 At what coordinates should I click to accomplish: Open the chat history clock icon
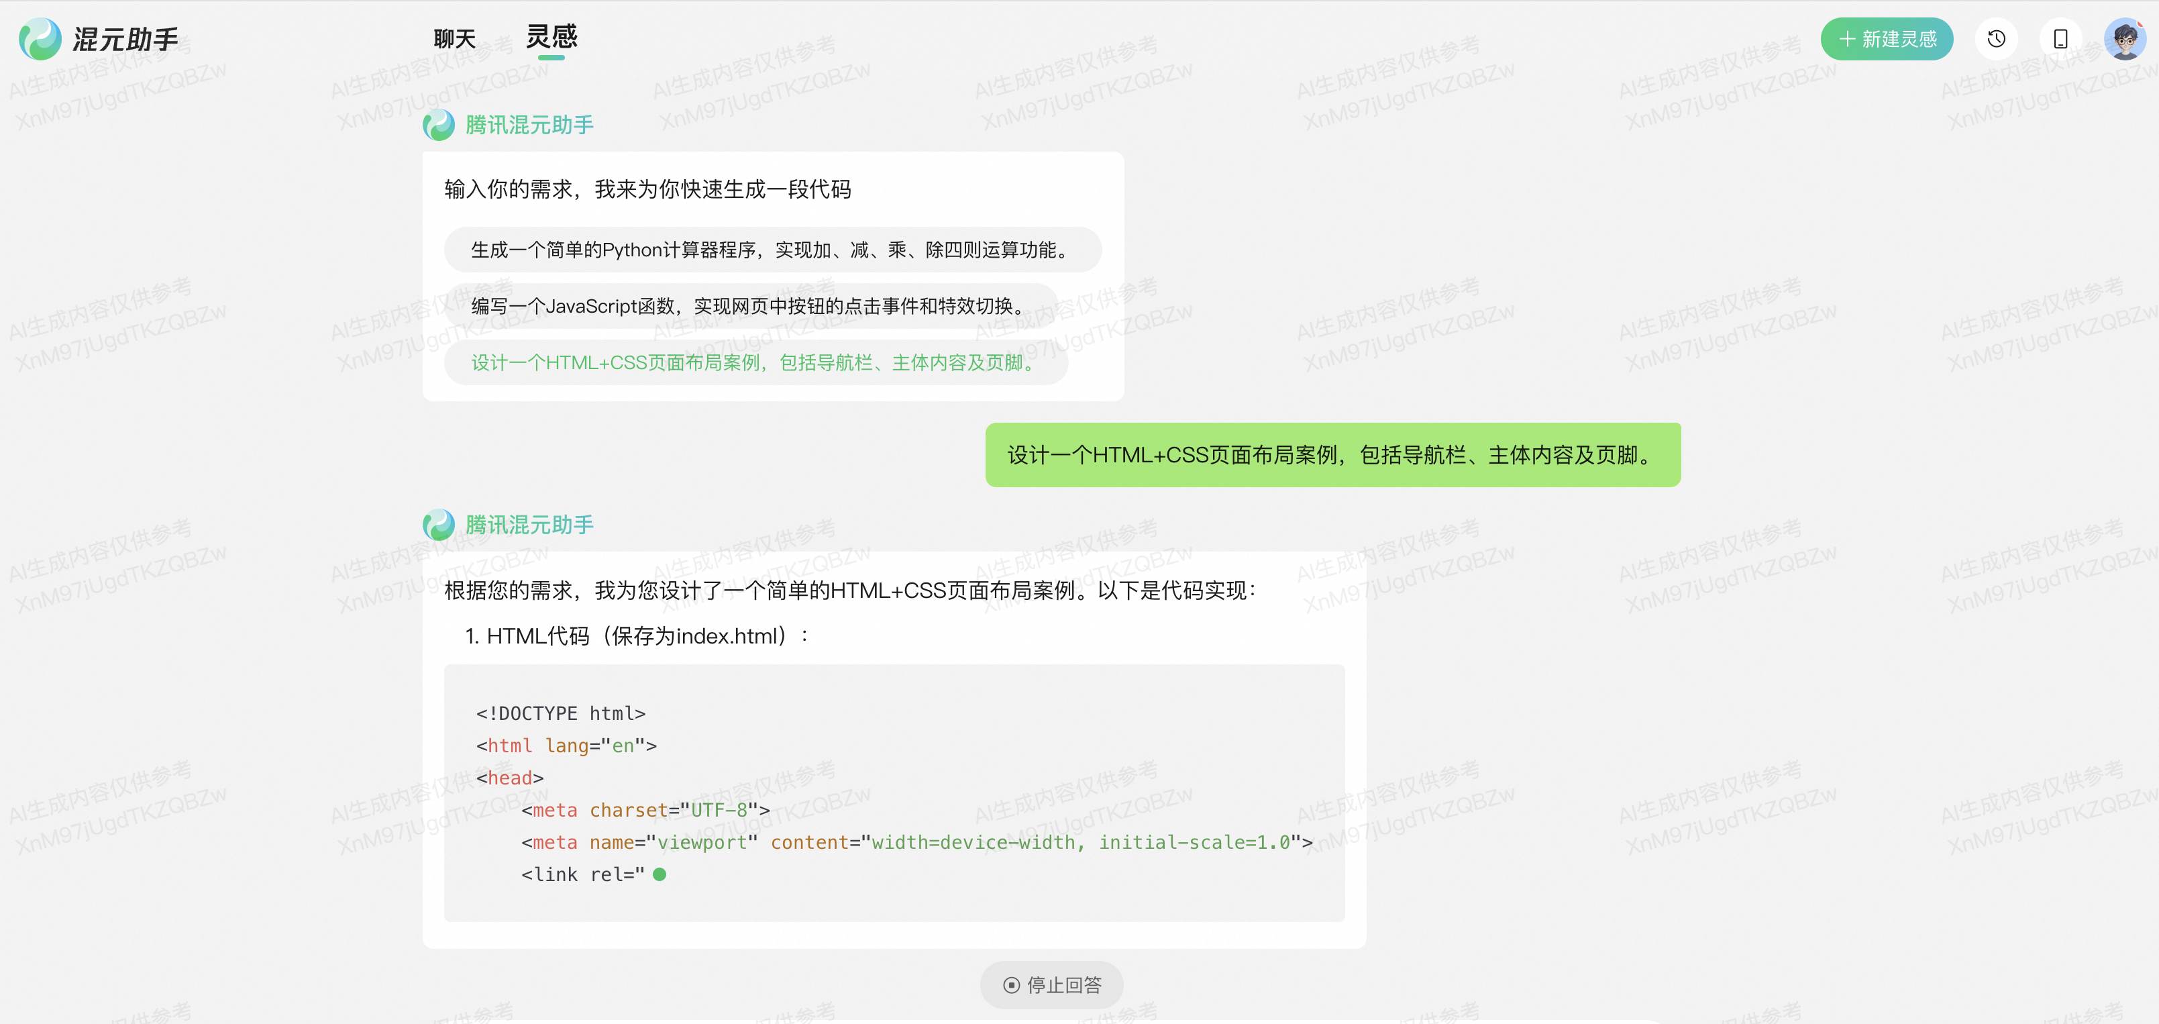coord(1997,38)
